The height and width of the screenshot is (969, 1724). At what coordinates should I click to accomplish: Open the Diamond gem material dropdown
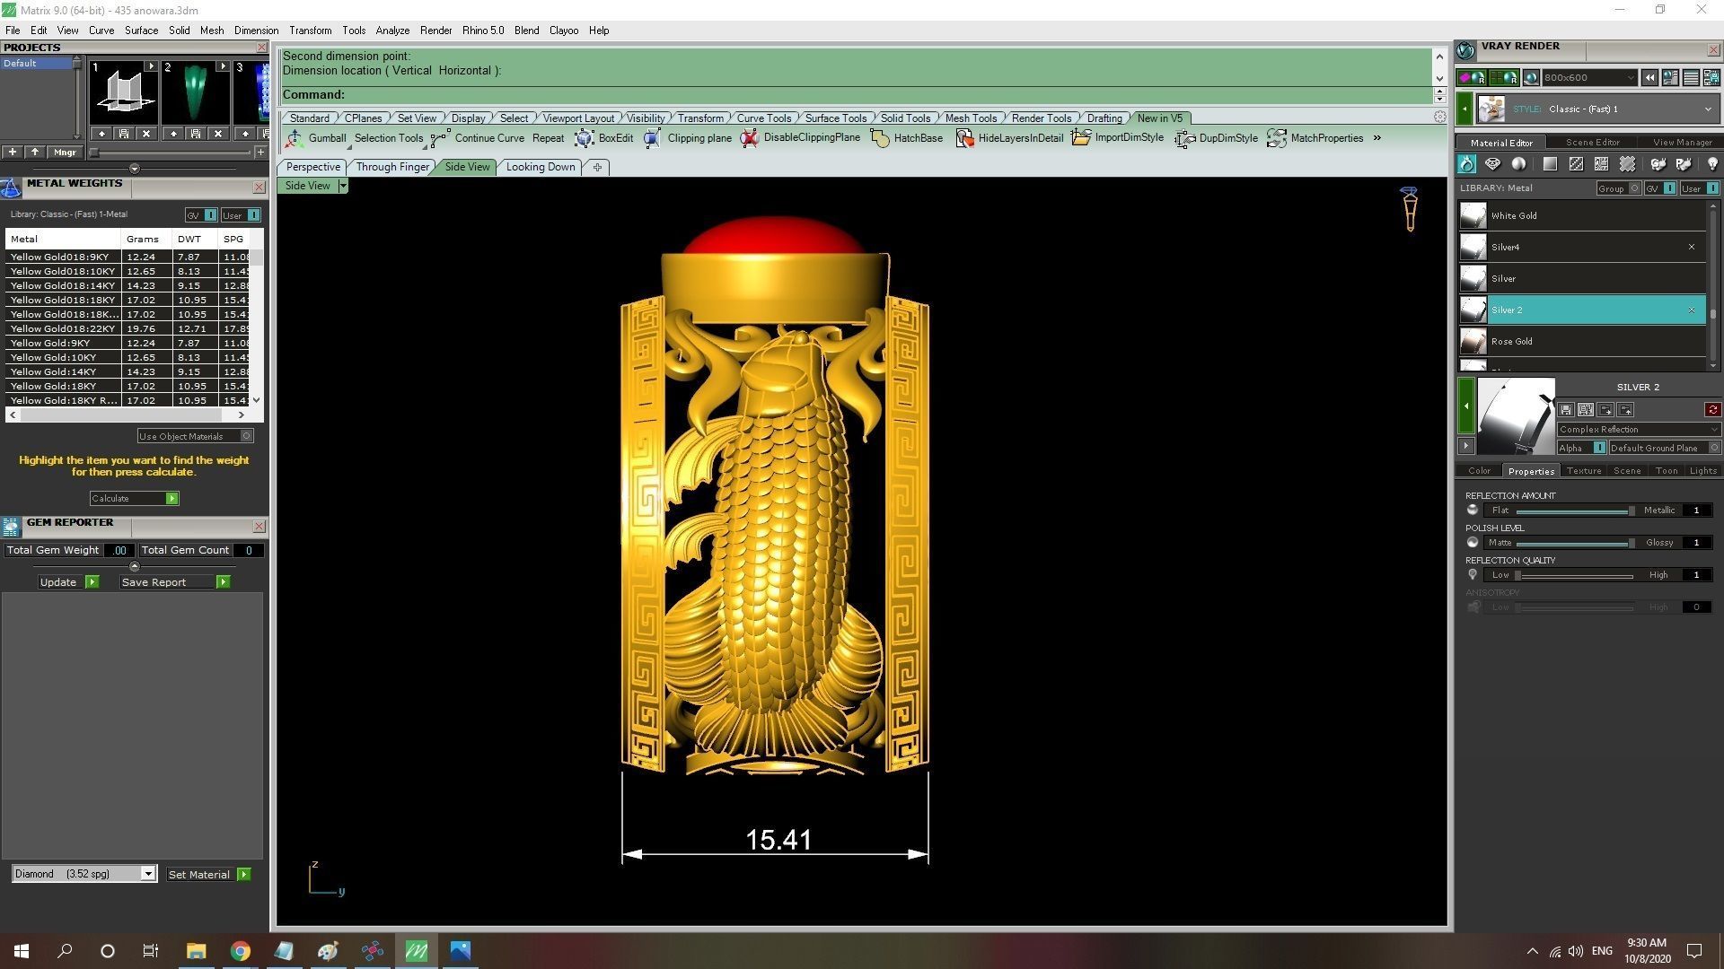148,874
